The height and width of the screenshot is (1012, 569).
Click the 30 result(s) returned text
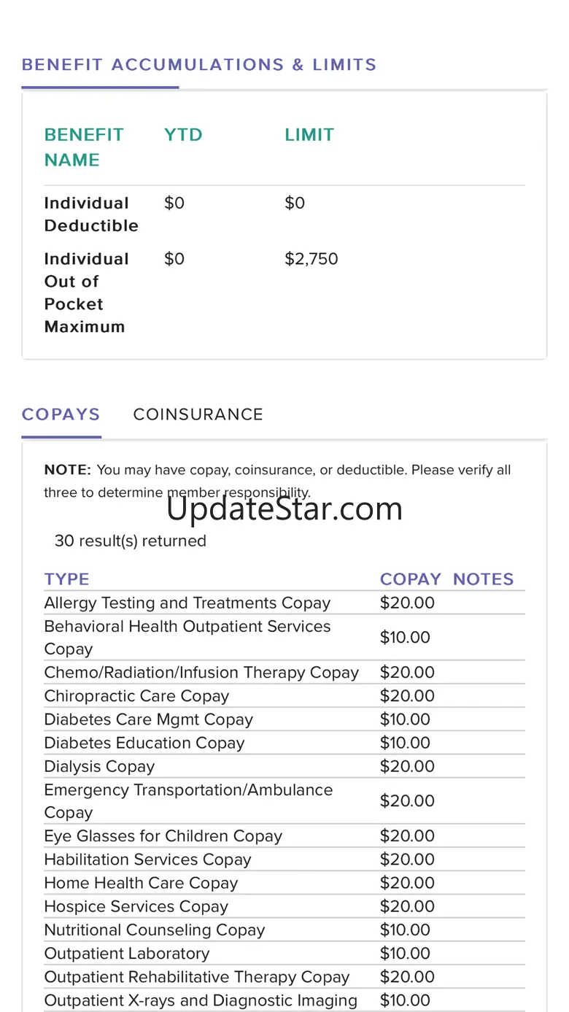click(131, 541)
